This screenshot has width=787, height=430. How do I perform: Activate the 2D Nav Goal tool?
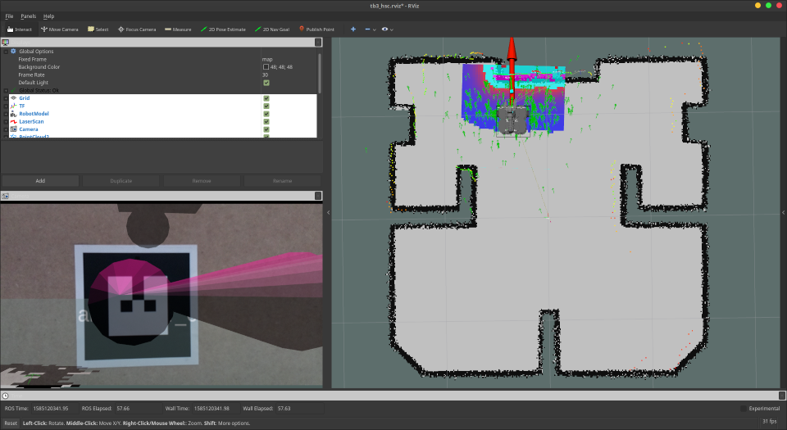(272, 29)
